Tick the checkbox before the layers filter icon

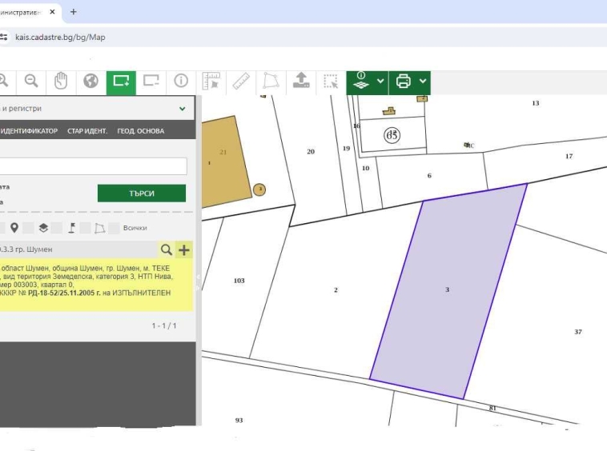pos(28,228)
